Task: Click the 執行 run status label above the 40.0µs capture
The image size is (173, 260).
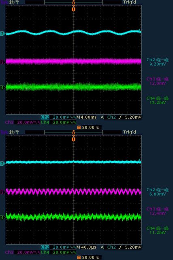Action: [x=14, y=132]
